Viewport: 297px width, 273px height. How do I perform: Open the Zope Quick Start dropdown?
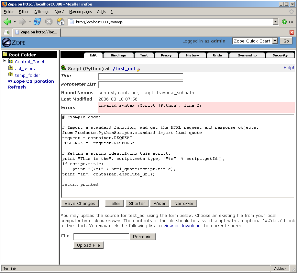(x=275, y=41)
